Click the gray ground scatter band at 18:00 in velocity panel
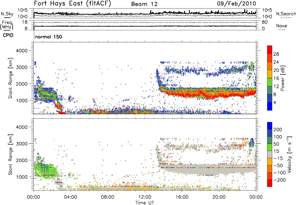296x205 pixels. [x=201, y=169]
